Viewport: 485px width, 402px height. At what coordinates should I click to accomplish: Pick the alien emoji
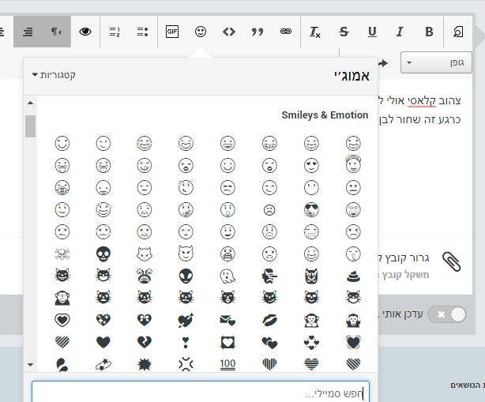186,276
